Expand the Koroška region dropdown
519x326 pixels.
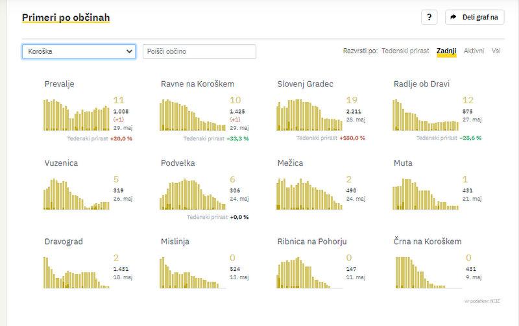pyautogui.click(x=78, y=51)
